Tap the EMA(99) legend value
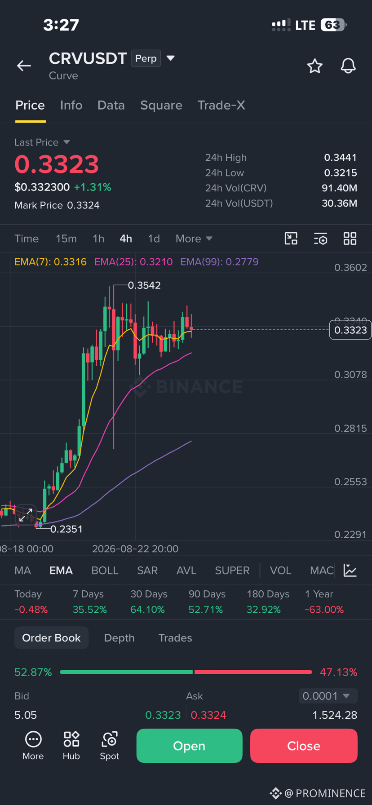Image resolution: width=372 pixels, height=805 pixels. [219, 262]
